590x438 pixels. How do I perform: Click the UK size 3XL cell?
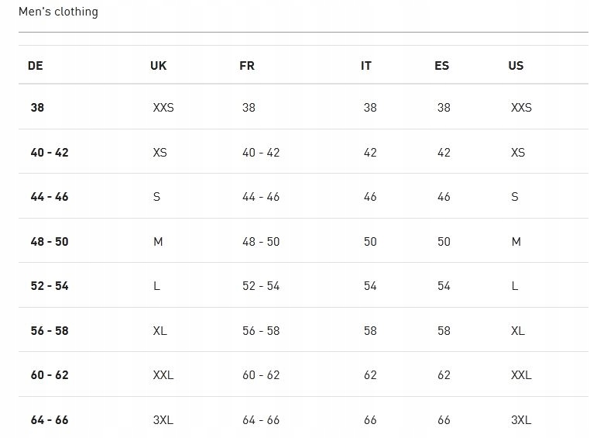(x=163, y=419)
